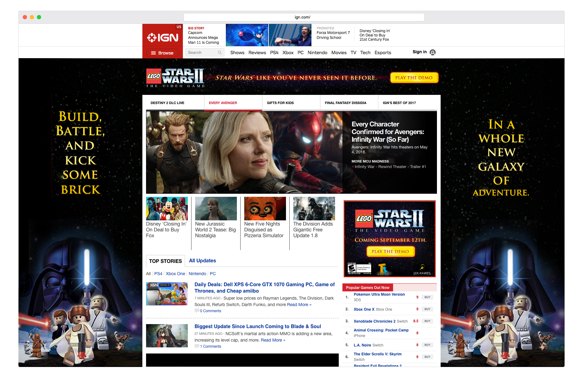Click the Daily Deals story thumbnail

tap(167, 294)
